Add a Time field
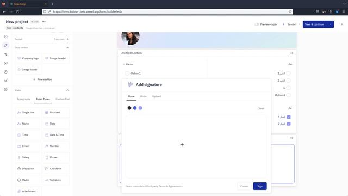 pyautogui.click(x=28, y=135)
